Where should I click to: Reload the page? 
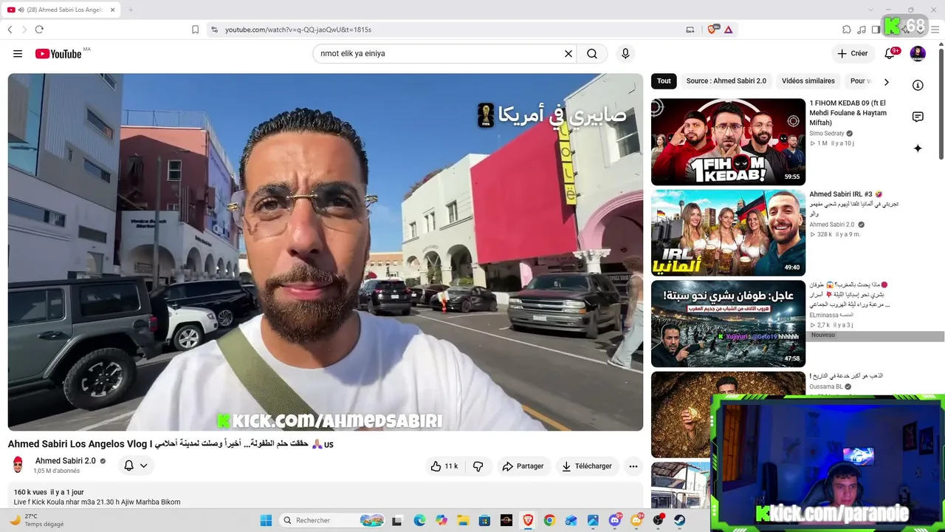pos(39,30)
